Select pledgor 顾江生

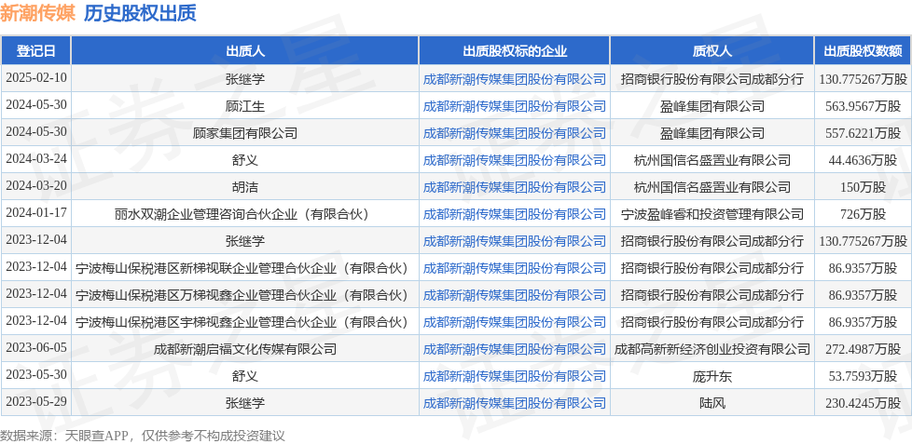(x=245, y=106)
